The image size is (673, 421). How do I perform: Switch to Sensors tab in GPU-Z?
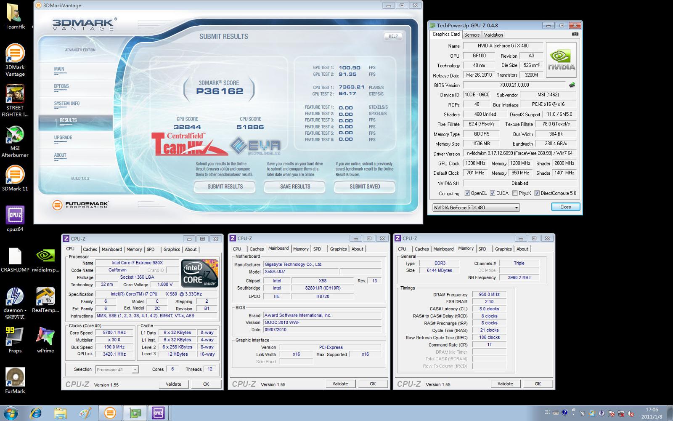click(x=472, y=35)
